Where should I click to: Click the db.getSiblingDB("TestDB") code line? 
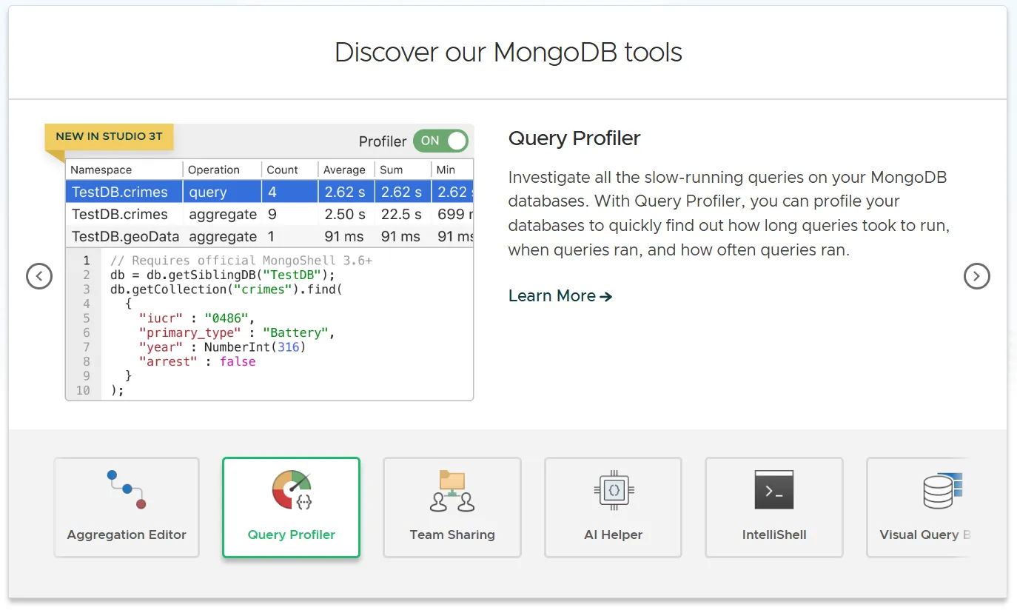point(223,275)
